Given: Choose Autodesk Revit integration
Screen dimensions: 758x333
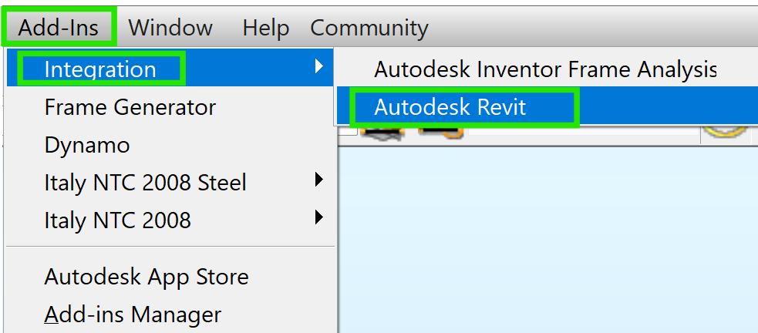Looking at the screenshot, I should click(x=547, y=107).
